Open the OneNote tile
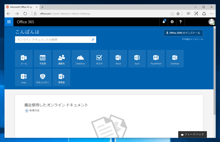220x142 pixels. 175,59
